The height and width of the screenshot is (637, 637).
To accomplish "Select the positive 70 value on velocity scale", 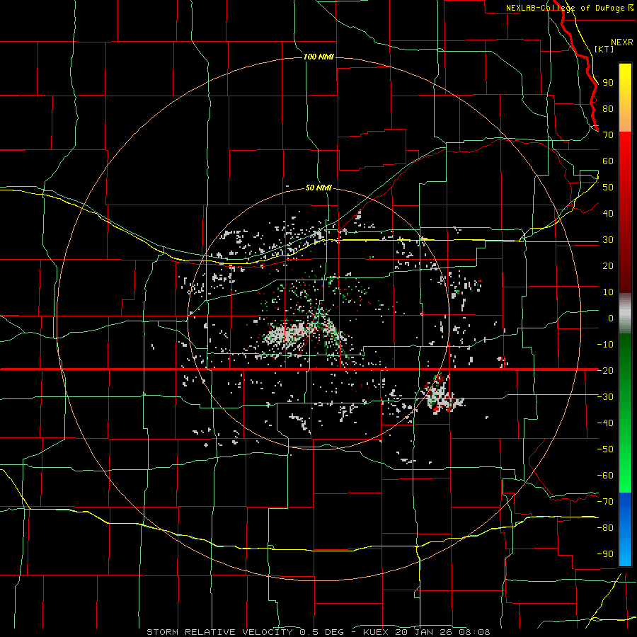I will coord(608,135).
